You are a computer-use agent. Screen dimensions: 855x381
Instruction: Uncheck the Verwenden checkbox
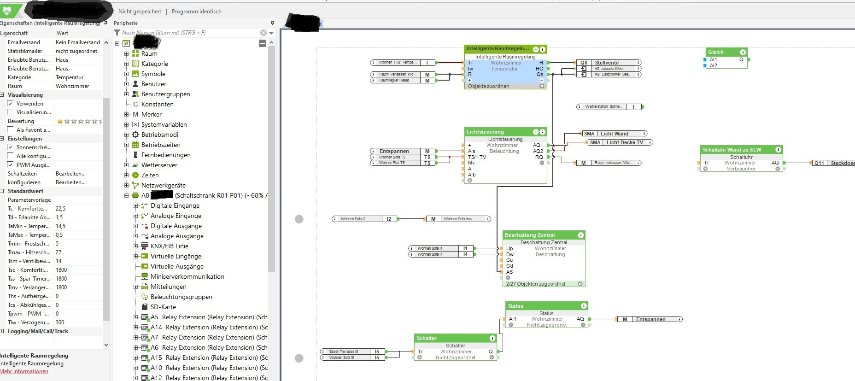(10, 104)
